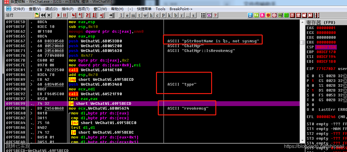Open help with the red question mark icon

(x=215, y=15)
